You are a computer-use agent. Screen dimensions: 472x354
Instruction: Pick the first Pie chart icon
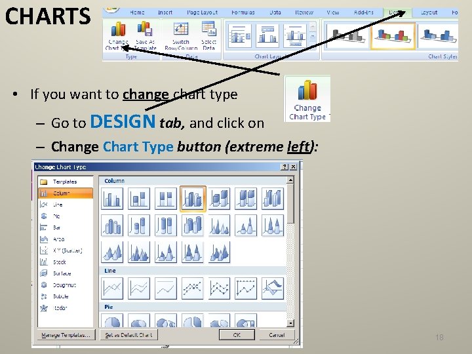(112, 321)
